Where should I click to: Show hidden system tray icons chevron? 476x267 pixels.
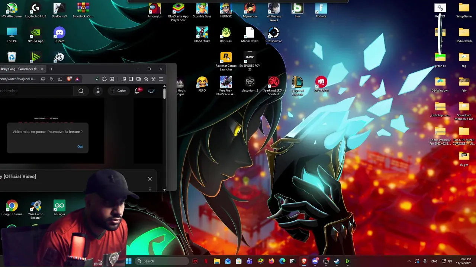coord(409,261)
